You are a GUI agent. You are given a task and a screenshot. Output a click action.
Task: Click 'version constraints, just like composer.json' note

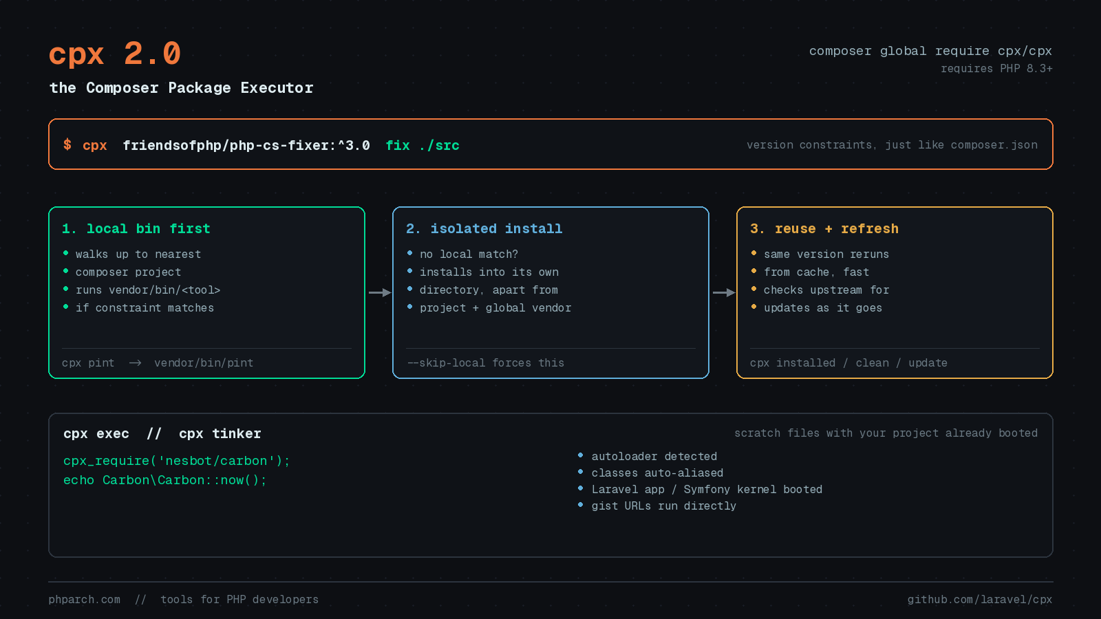click(x=892, y=145)
